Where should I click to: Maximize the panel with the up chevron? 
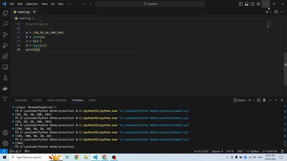(x=276, y=100)
